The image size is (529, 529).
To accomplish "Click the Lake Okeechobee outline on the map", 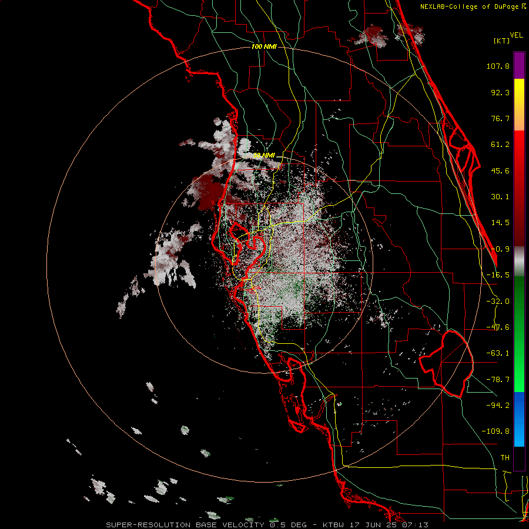I will click(x=446, y=364).
